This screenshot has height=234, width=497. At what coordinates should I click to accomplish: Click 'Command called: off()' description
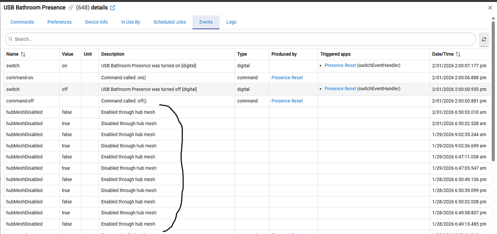pyautogui.click(x=124, y=101)
